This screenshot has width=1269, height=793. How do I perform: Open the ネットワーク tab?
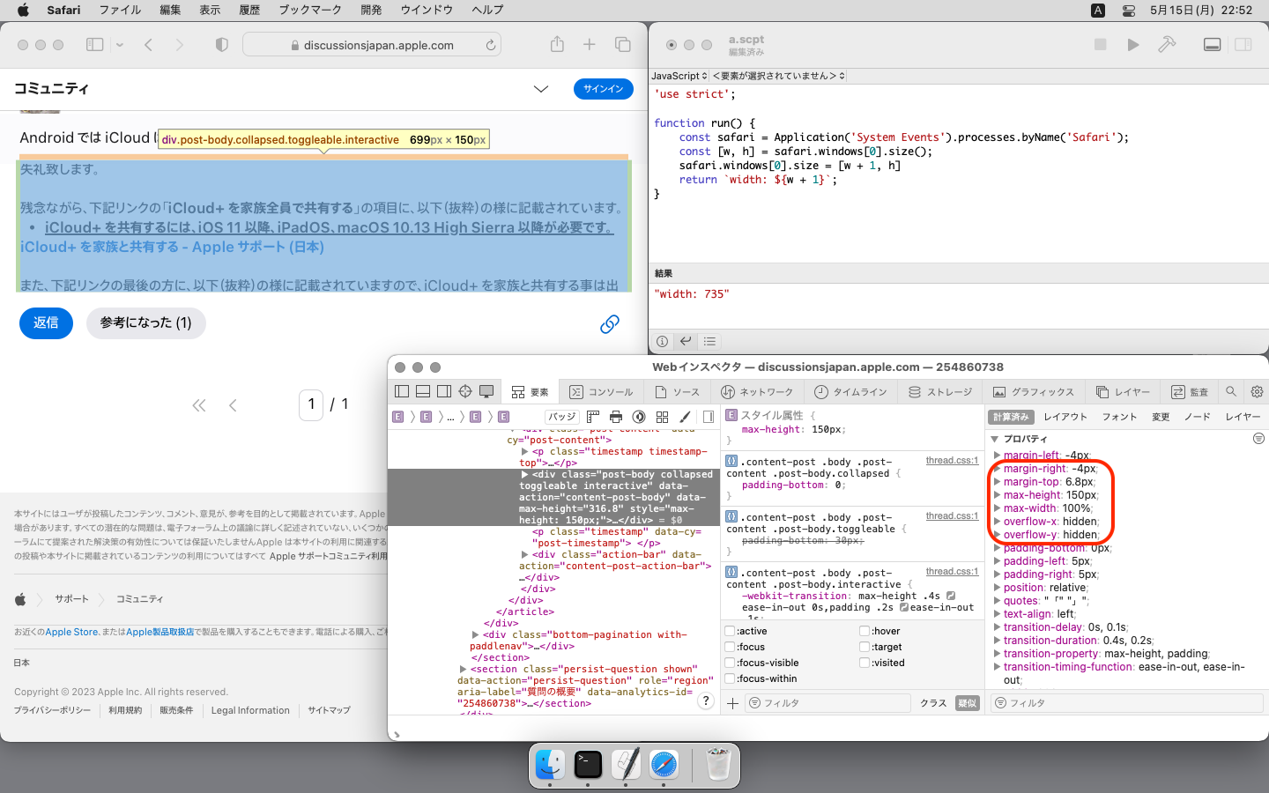coord(756,392)
